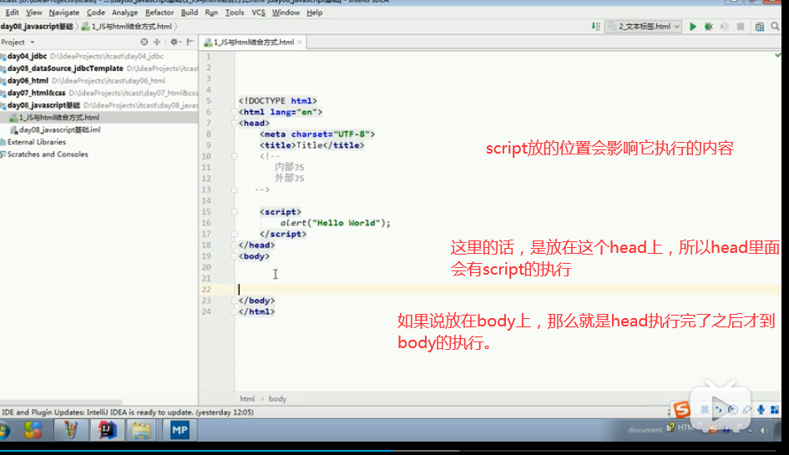
Task: Select the day07_html&css module
Action: [x=36, y=94]
